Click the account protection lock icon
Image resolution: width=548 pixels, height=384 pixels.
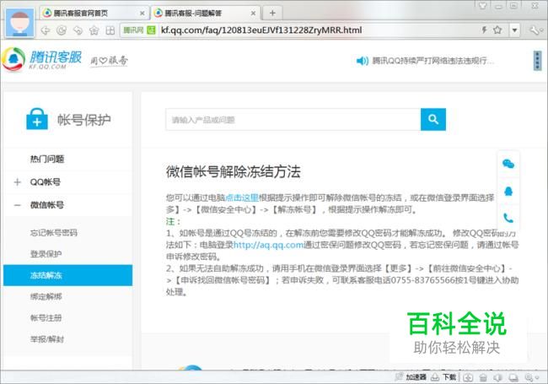[x=37, y=119]
